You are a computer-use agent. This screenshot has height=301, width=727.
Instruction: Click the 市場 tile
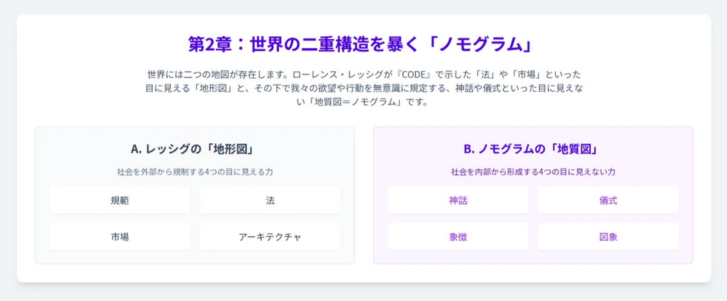click(119, 236)
